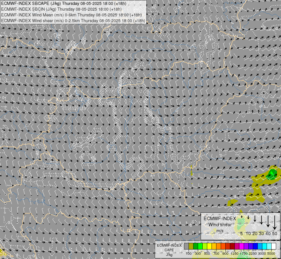Select the dark green CAPE legend swatch

[195, 246]
